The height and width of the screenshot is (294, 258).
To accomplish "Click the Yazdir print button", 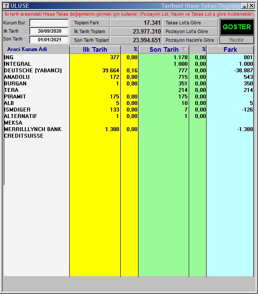I will click(237, 40).
